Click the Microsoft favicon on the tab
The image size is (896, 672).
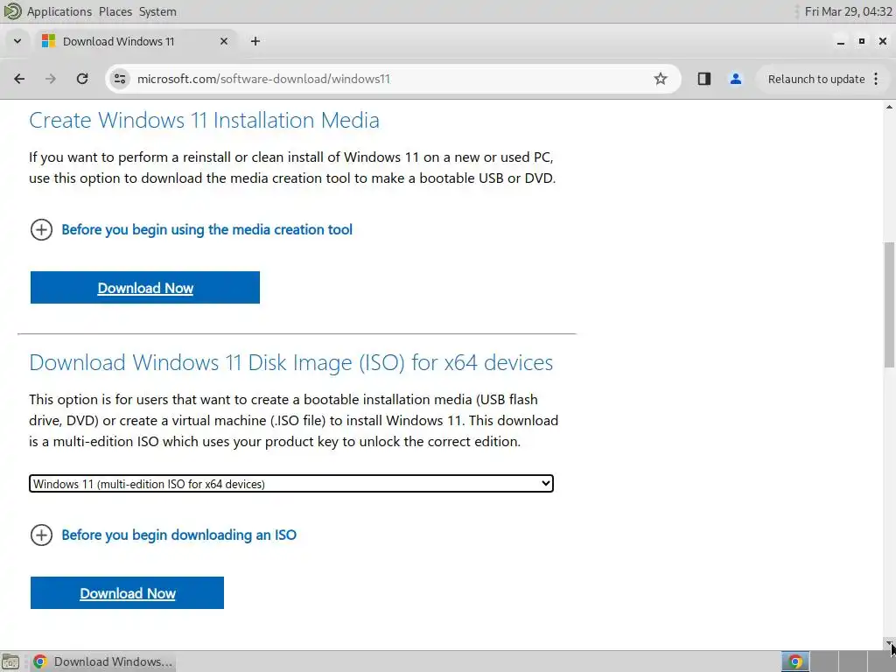[x=49, y=41]
